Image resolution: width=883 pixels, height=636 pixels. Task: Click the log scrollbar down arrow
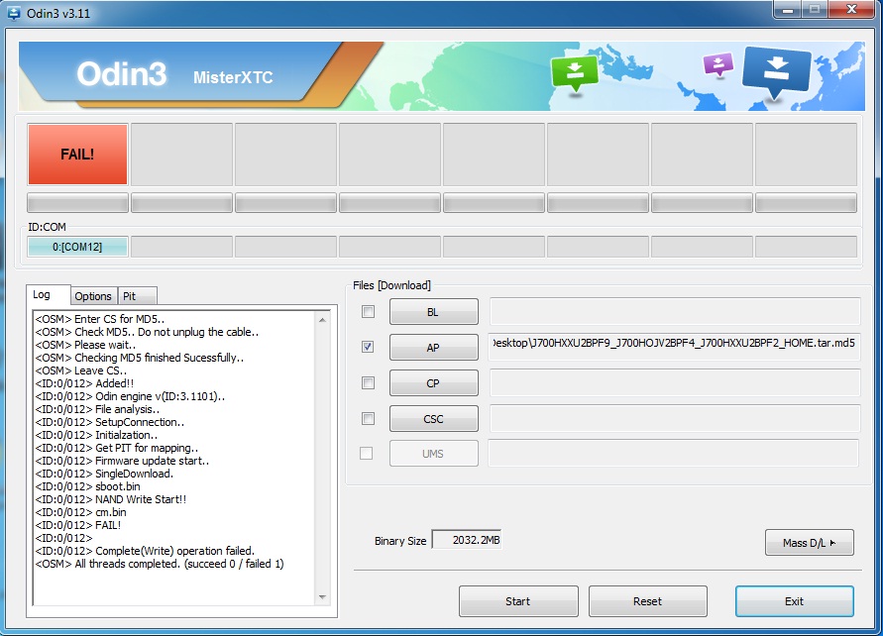[x=323, y=596]
